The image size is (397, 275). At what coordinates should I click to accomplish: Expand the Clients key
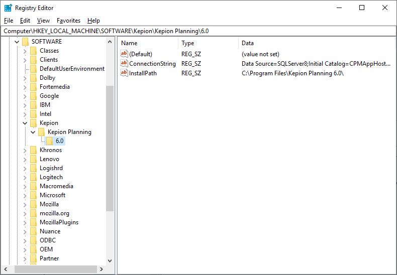(x=25, y=60)
